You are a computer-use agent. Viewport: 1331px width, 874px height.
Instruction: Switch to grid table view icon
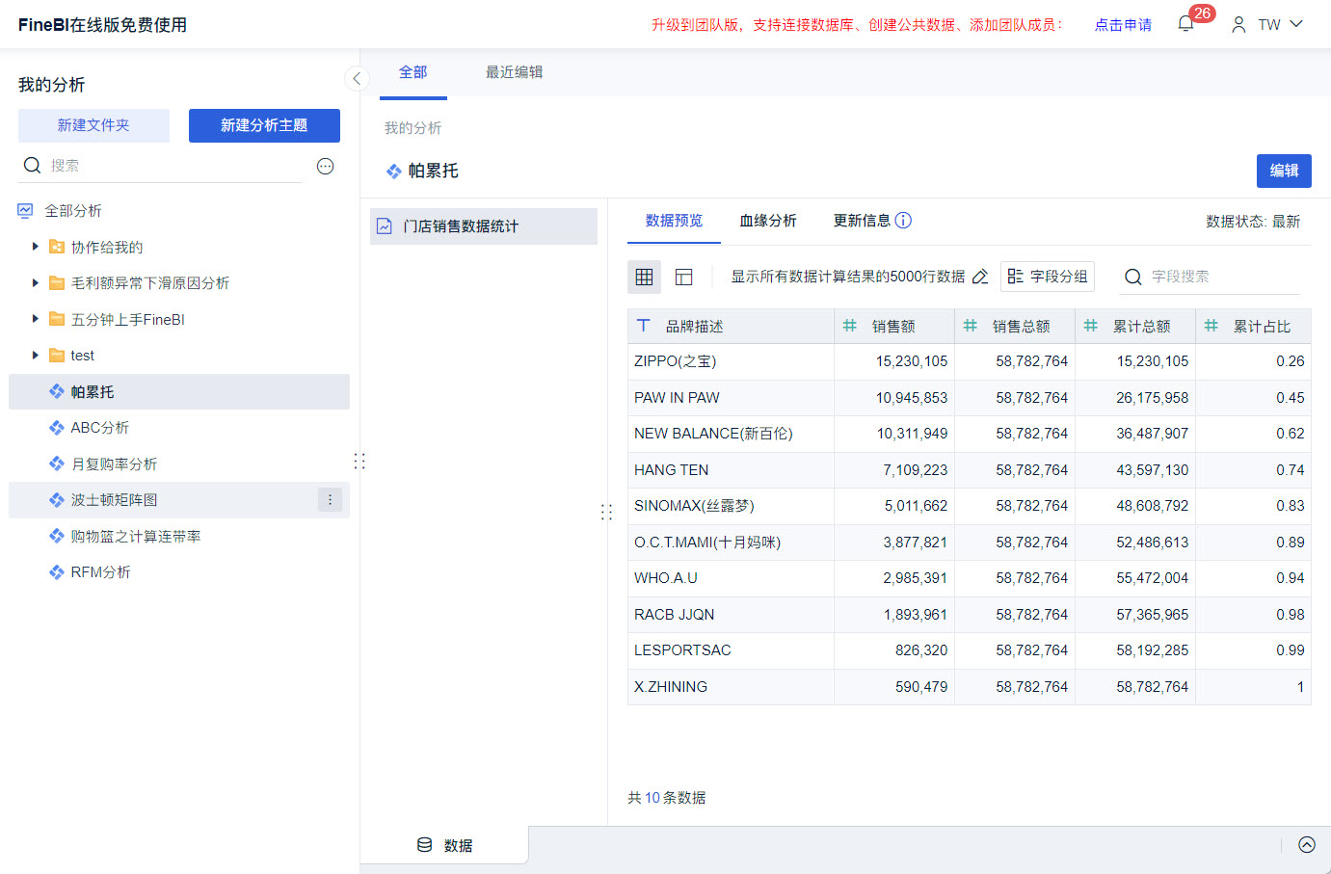[x=645, y=277]
